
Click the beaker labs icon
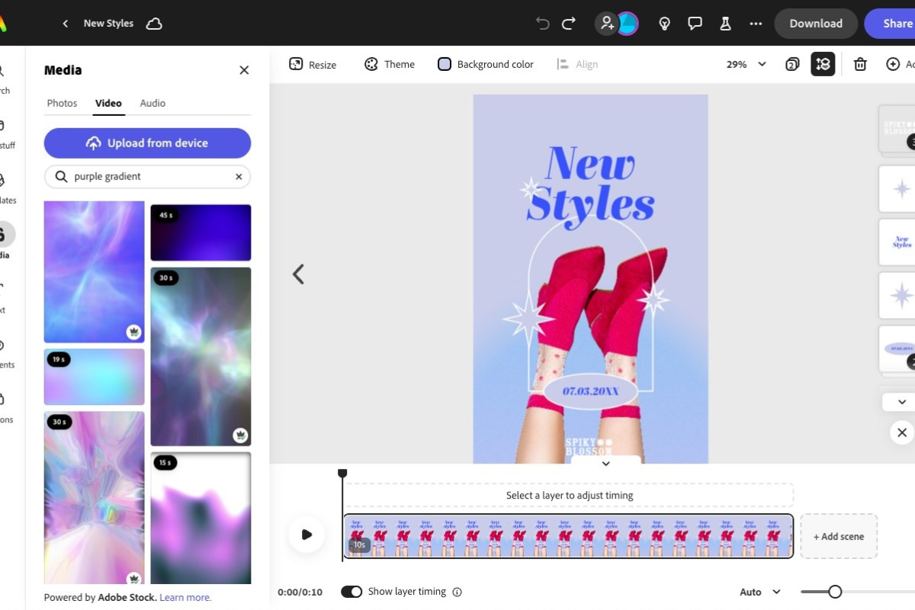click(725, 24)
